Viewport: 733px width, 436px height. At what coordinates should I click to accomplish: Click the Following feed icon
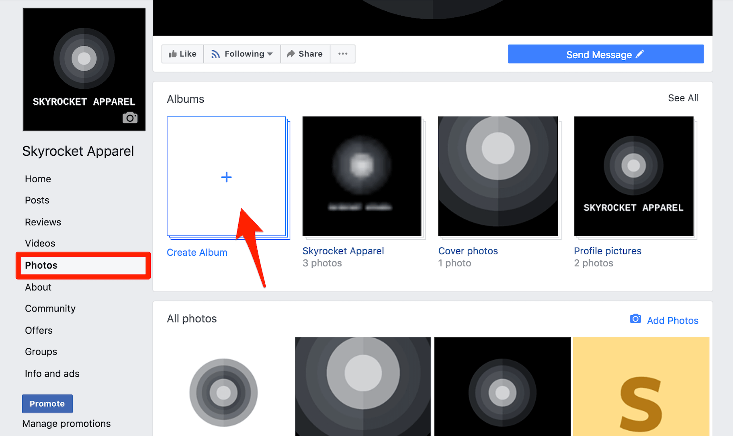point(215,53)
